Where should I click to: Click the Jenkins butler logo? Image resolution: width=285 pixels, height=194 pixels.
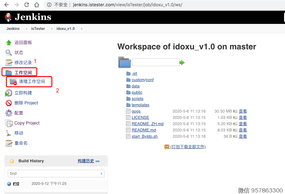pyautogui.click(x=8, y=17)
